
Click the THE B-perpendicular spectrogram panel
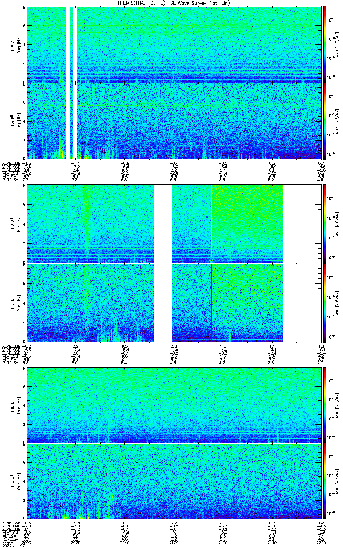[173, 405]
